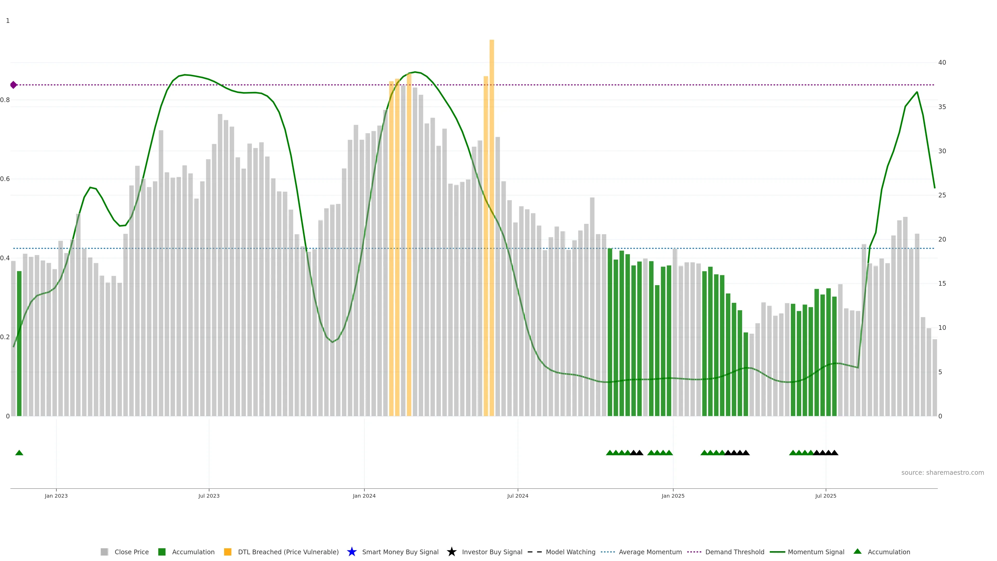Click the orange DTL Breached swatch

[228, 552]
